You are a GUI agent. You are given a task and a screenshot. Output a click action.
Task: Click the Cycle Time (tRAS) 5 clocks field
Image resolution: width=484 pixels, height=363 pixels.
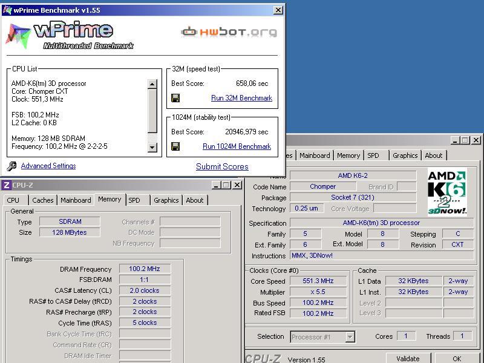point(145,322)
